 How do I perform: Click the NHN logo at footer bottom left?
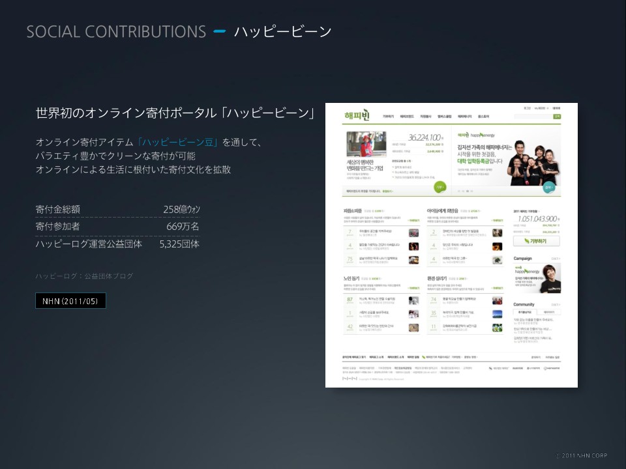pyautogui.click(x=350, y=378)
